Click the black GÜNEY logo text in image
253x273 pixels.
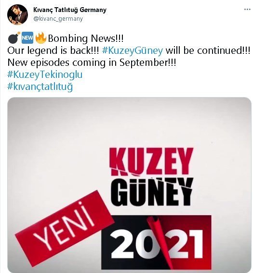point(152,191)
